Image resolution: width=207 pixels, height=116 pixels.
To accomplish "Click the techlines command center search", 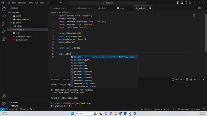I will (x=108, y=3).
